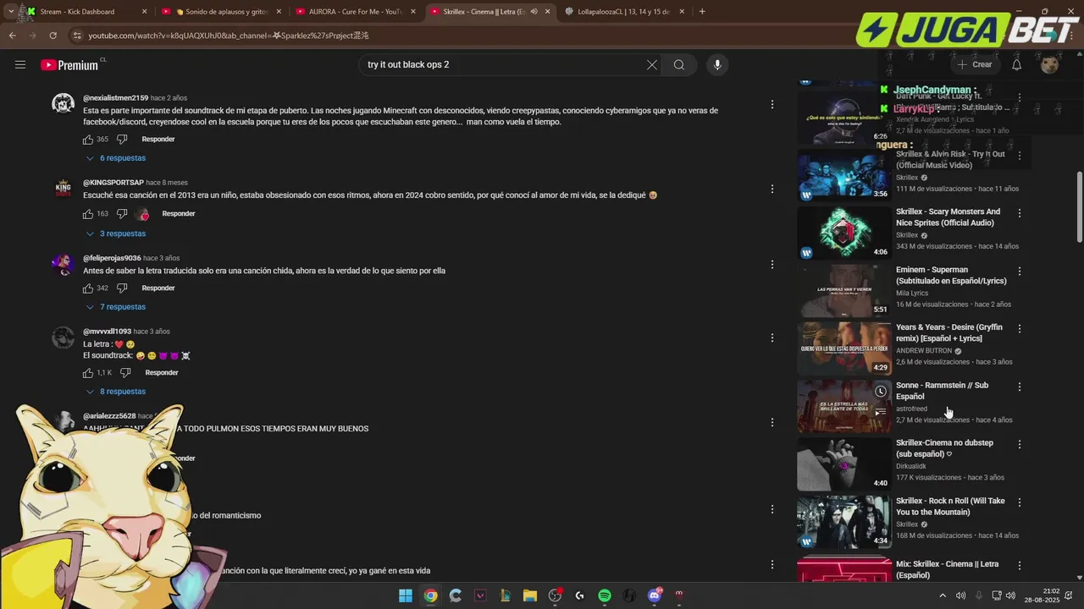Open more options for Eminem - Superman video

click(x=1020, y=272)
